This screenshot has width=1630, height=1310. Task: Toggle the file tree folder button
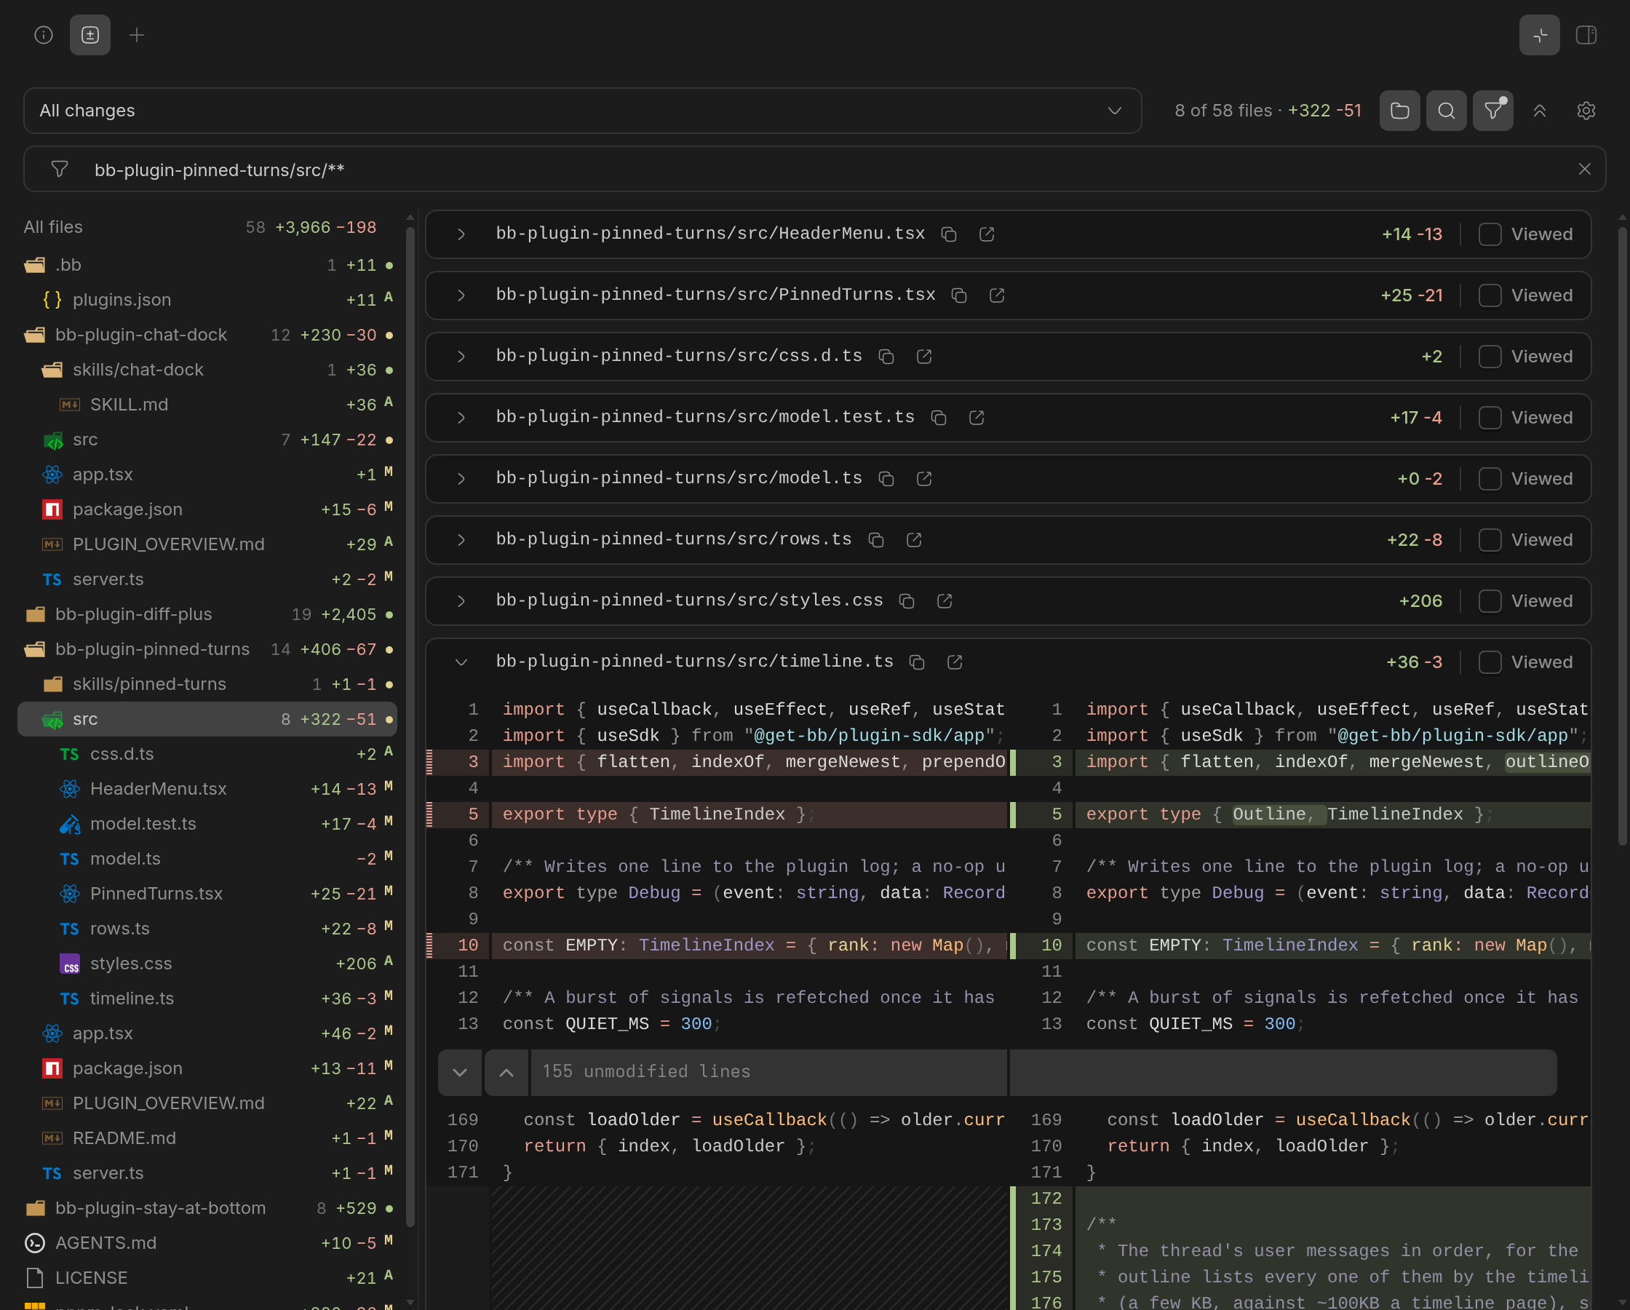[x=1399, y=111]
